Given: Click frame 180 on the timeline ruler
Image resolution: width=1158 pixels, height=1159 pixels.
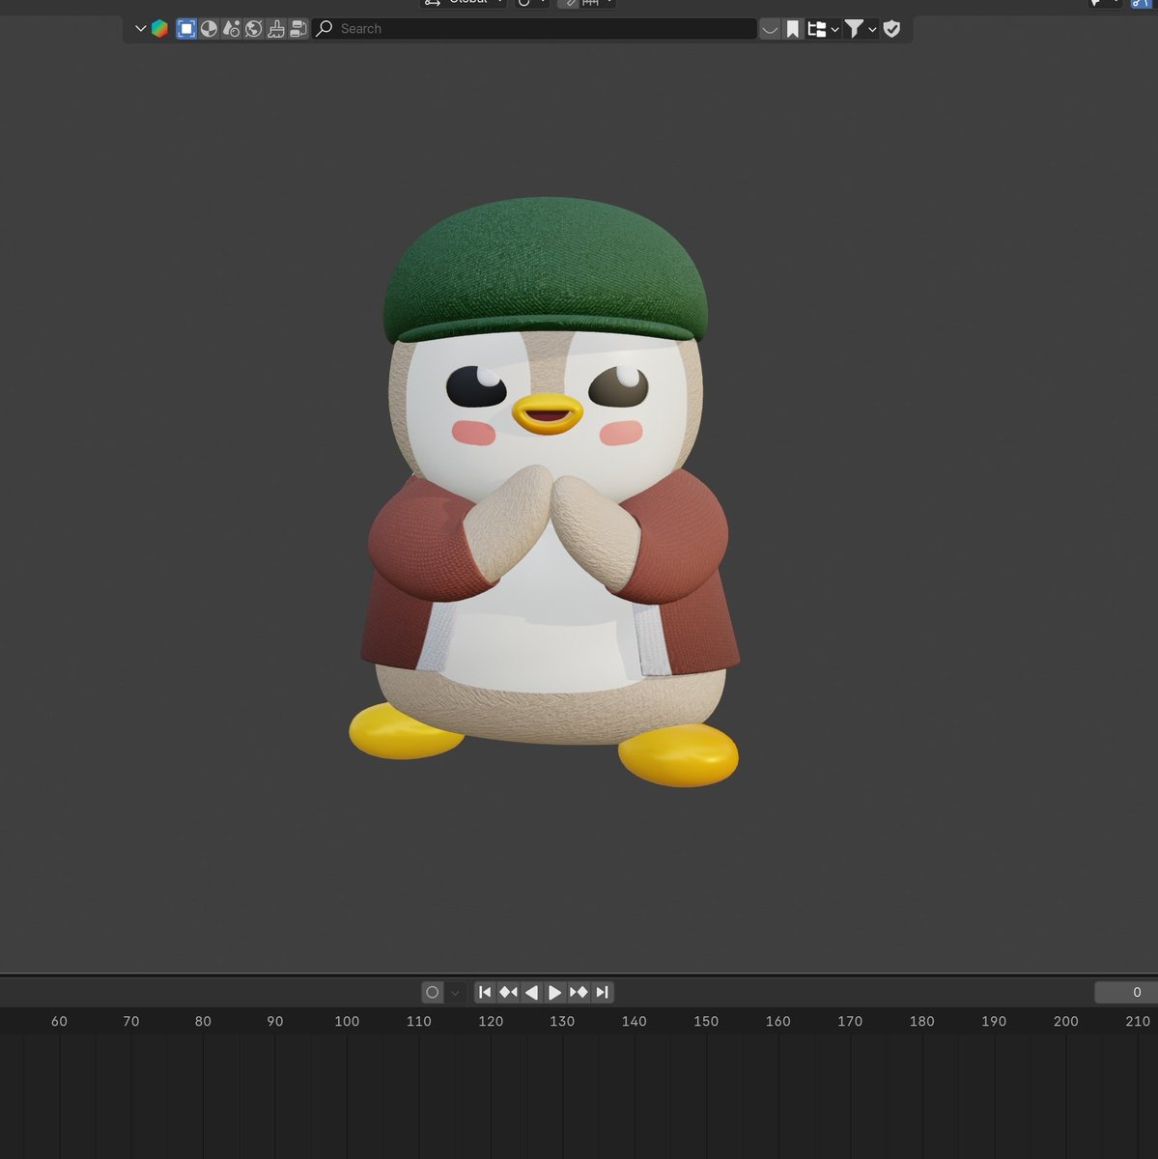Looking at the screenshot, I should 922,1021.
